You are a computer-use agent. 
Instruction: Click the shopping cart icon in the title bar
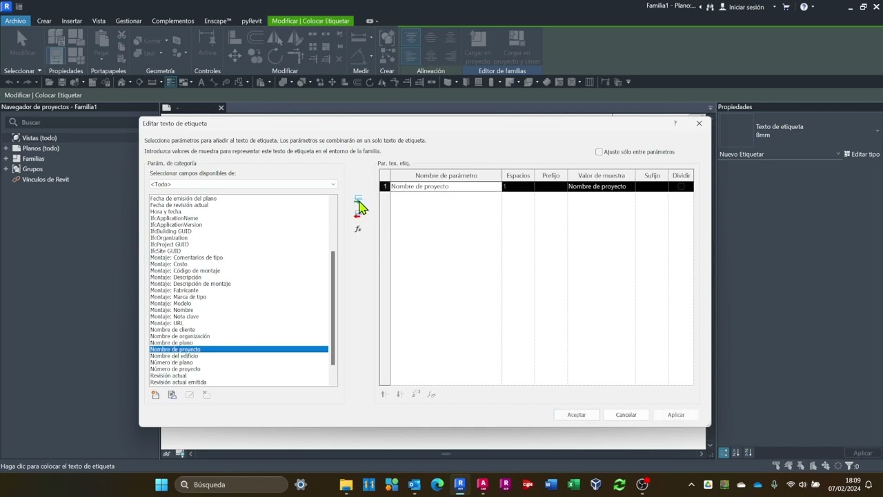click(786, 7)
